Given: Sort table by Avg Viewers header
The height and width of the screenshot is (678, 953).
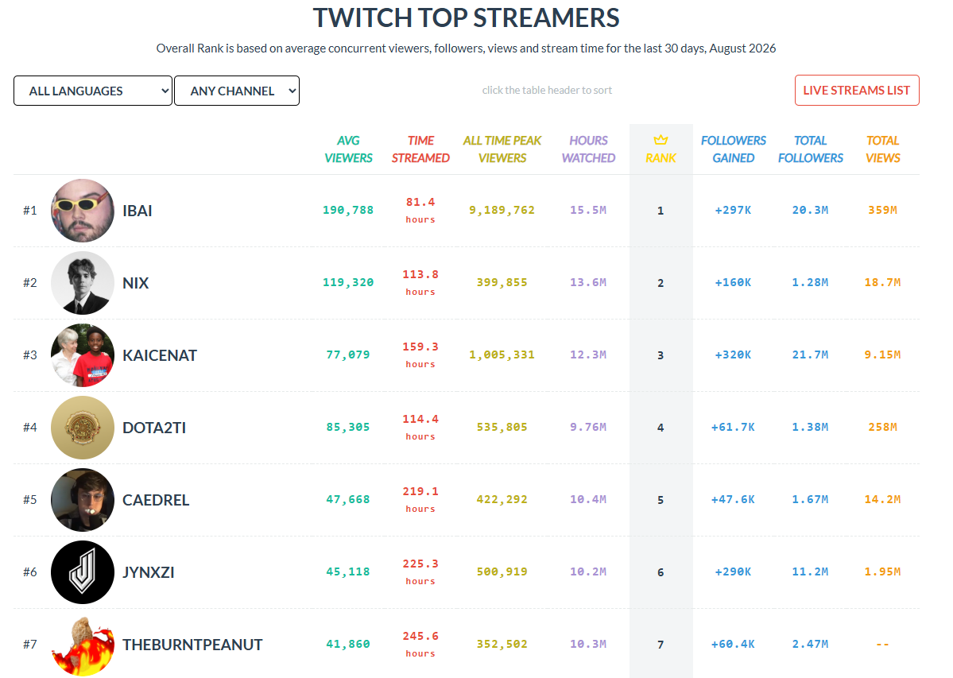Looking at the screenshot, I should 348,149.
